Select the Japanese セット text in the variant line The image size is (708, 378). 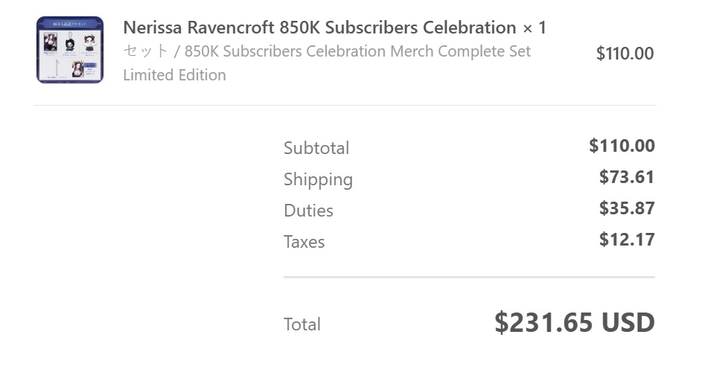coord(146,51)
